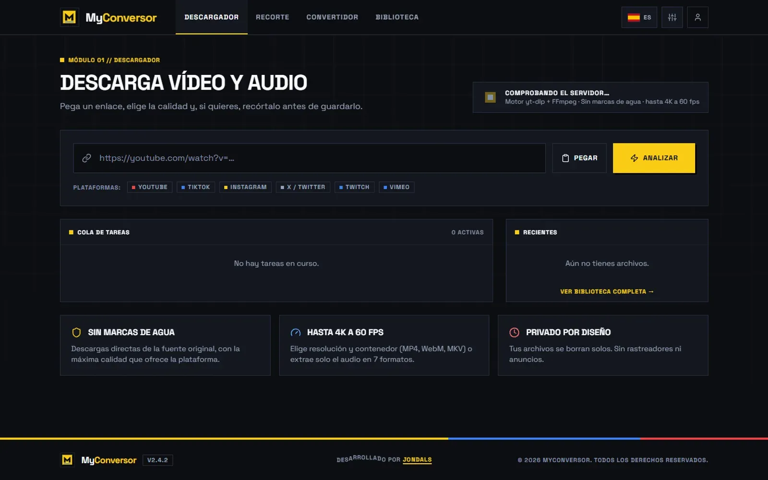Click the v2.4.2 version badge
The width and height of the screenshot is (768, 480).
(157, 460)
